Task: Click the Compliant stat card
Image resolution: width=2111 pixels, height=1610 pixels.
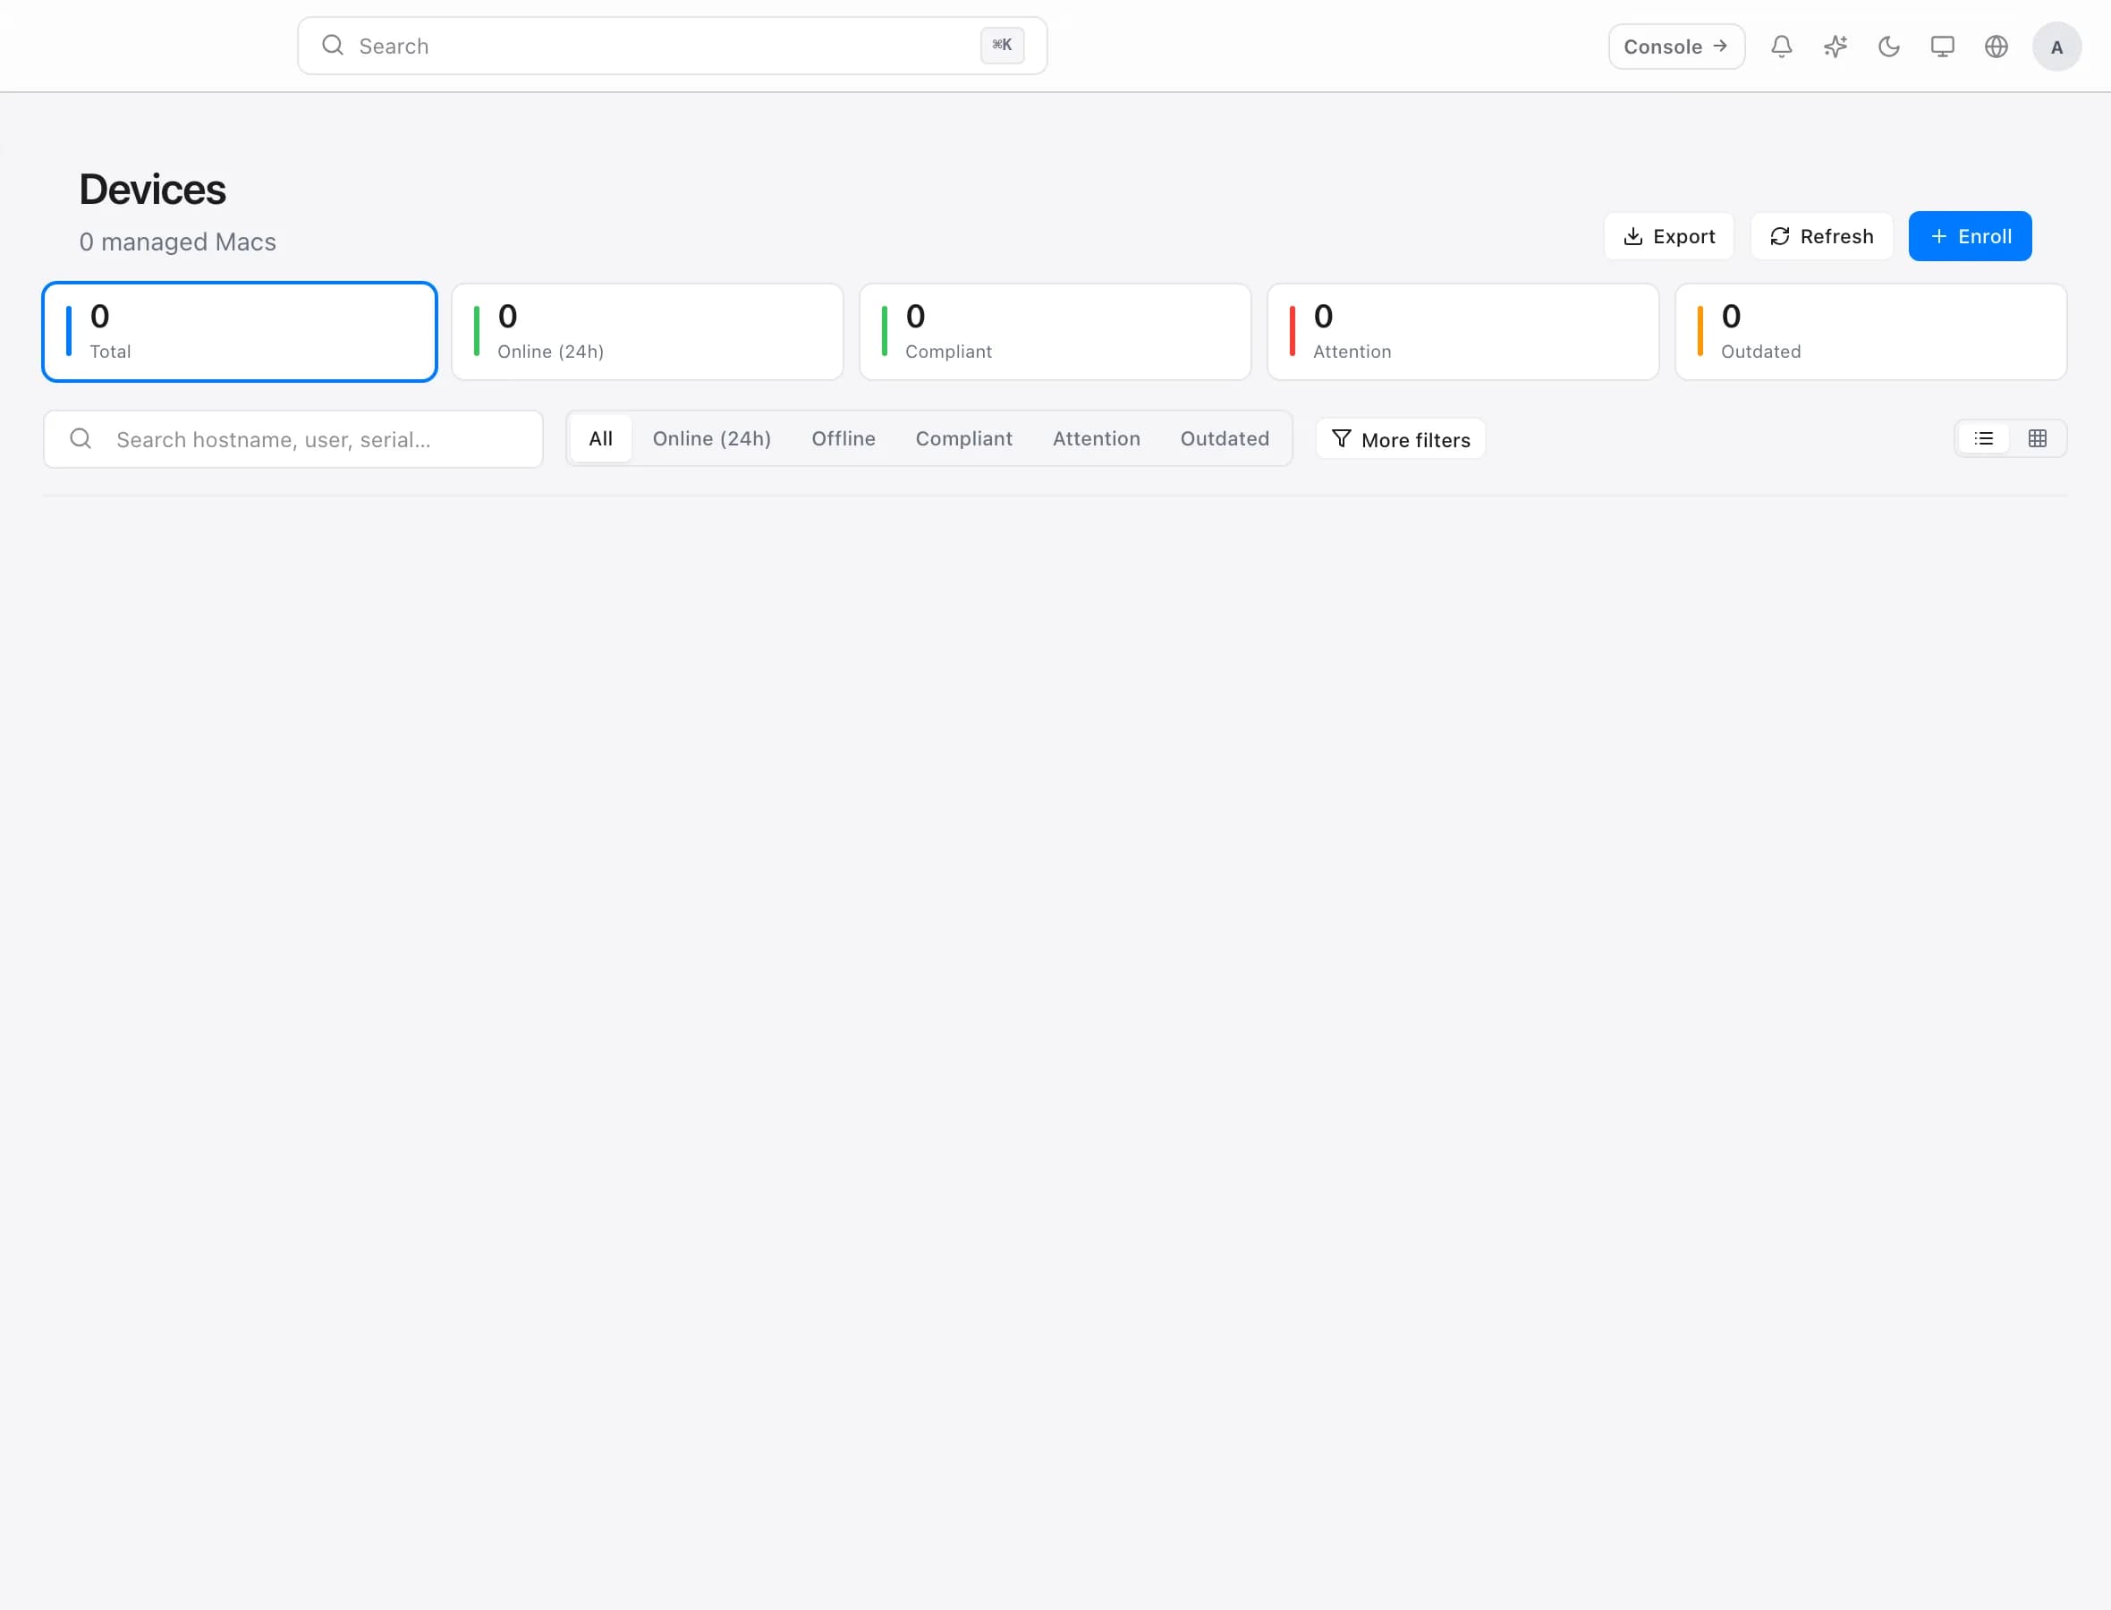Action: [x=1055, y=332]
